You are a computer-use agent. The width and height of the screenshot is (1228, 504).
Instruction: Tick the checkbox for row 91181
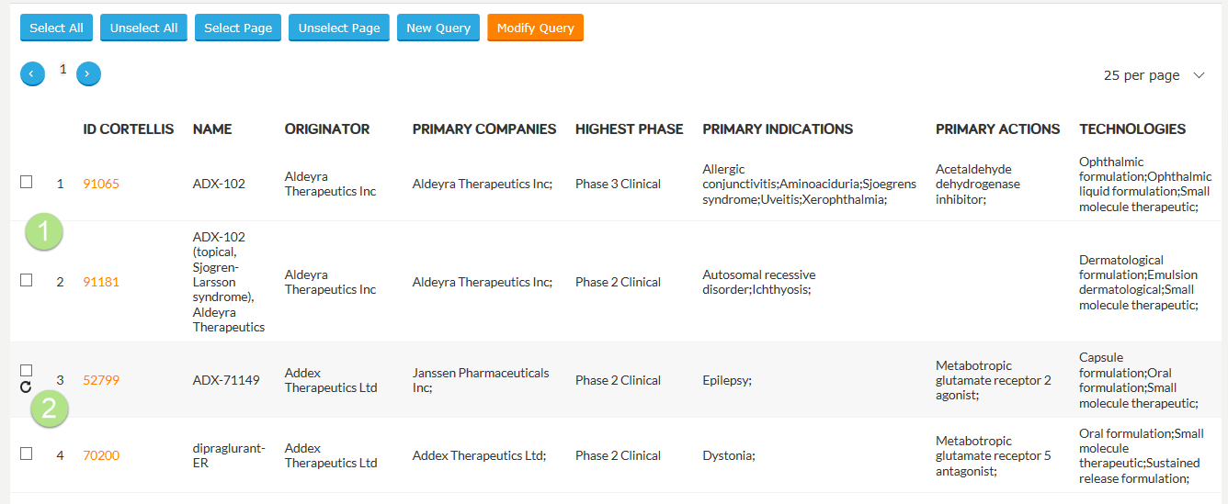point(27,280)
